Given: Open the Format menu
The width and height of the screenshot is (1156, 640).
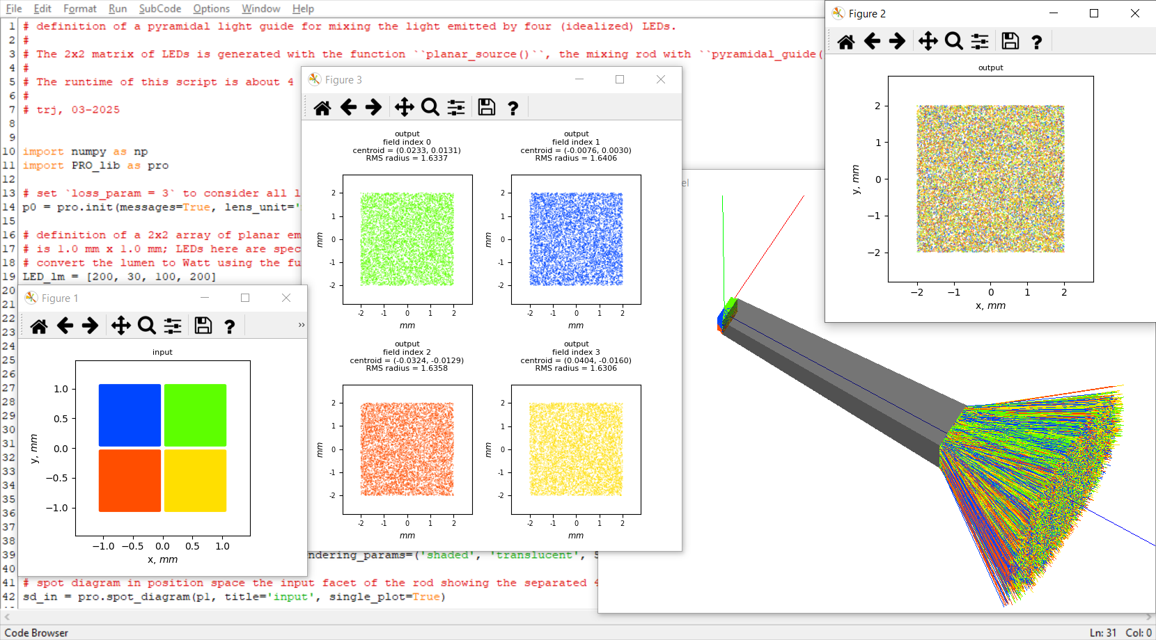Looking at the screenshot, I should [79, 8].
